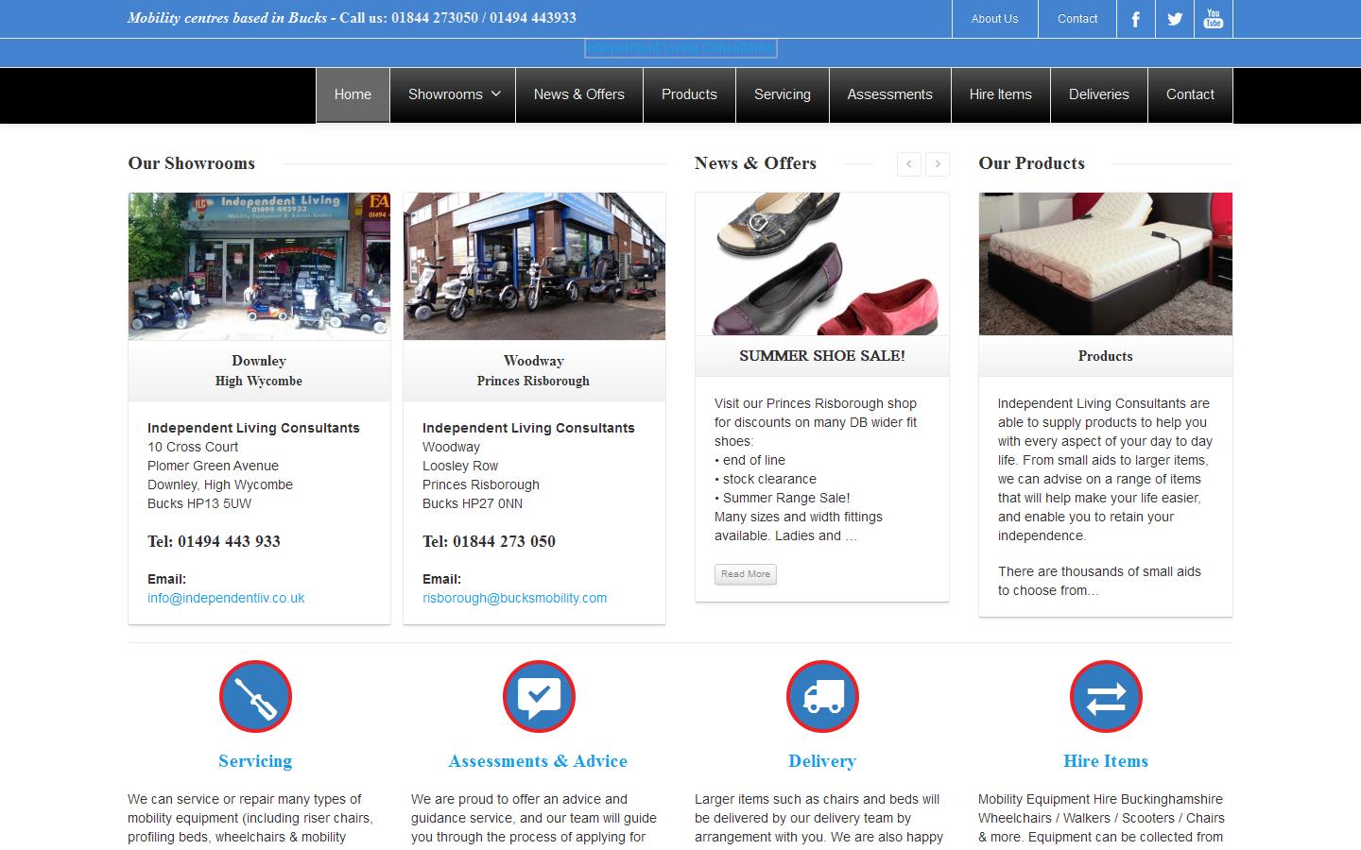Click the next arrow on News & Offers carousel
This screenshot has width=1361, height=850.
tap(937, 163)
